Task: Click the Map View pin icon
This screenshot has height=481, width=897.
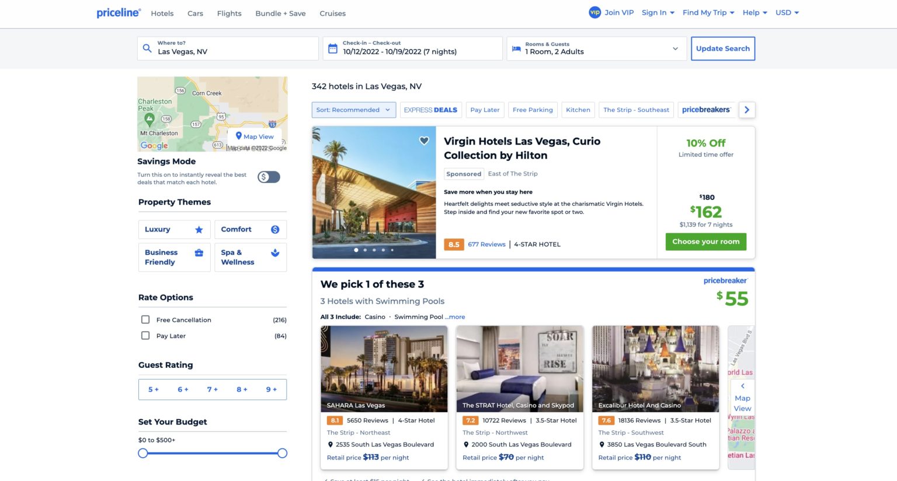Action: [x=239, y=136]
